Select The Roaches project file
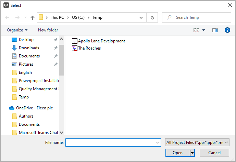 point(89,48)
